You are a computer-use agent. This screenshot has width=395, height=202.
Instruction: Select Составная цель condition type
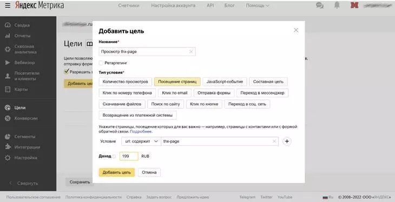(x=268, y=82)
